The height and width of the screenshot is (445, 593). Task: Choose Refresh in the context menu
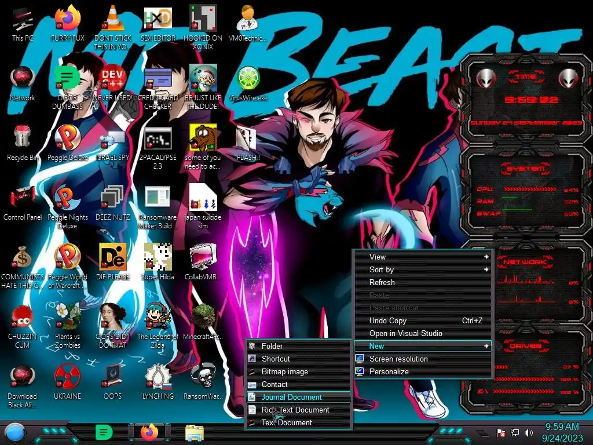423,282
